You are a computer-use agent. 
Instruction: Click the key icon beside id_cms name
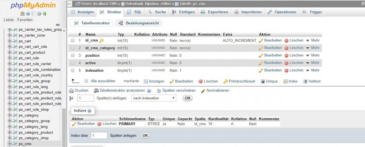click(101, 41)
